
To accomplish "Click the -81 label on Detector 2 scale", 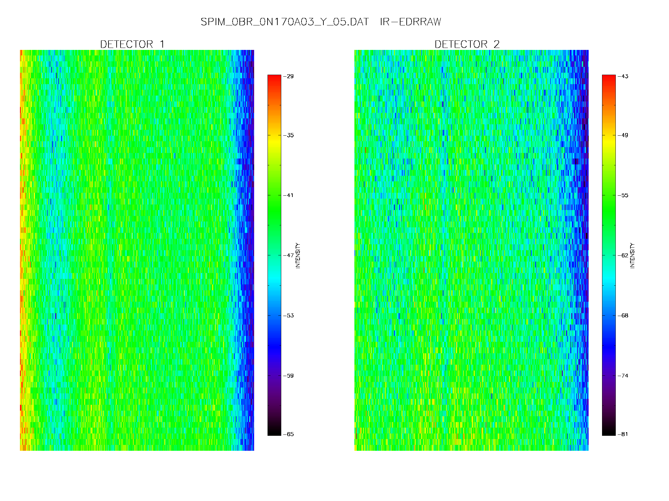I will [623, 434].
